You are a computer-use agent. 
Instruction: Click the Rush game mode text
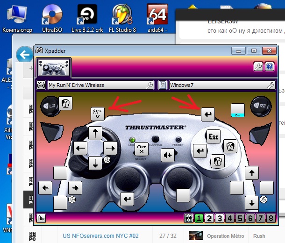pyautogui.click(x=259, y=236)
